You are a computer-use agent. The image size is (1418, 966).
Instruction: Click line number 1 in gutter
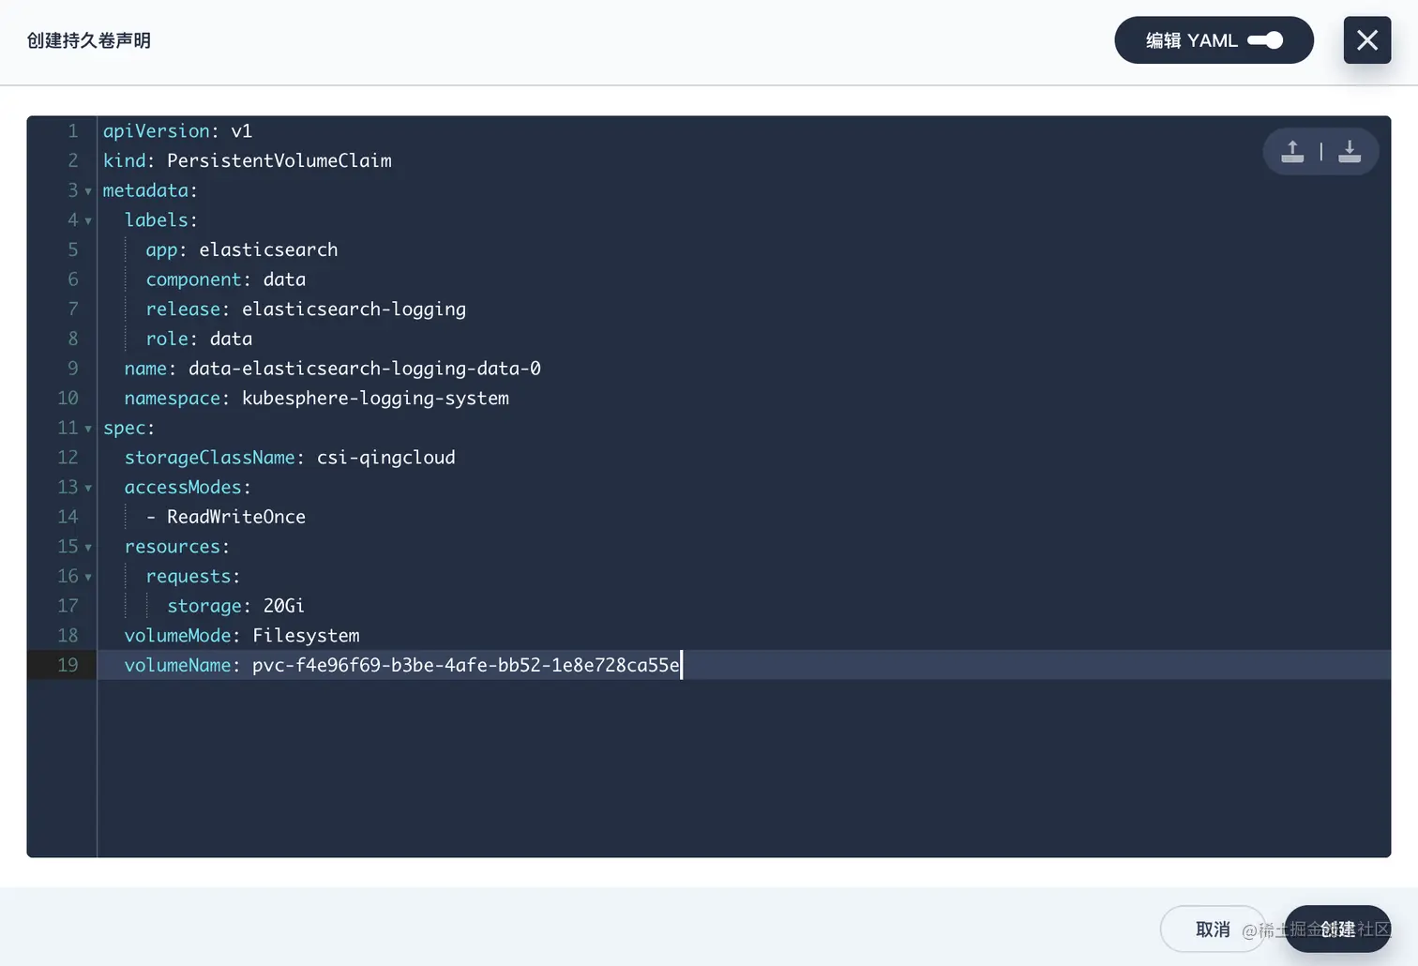(73, 131)
